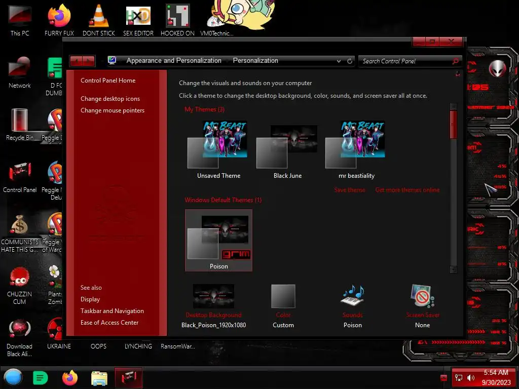
Task: Click the Personalization breadcrumb
Action: 255,61
